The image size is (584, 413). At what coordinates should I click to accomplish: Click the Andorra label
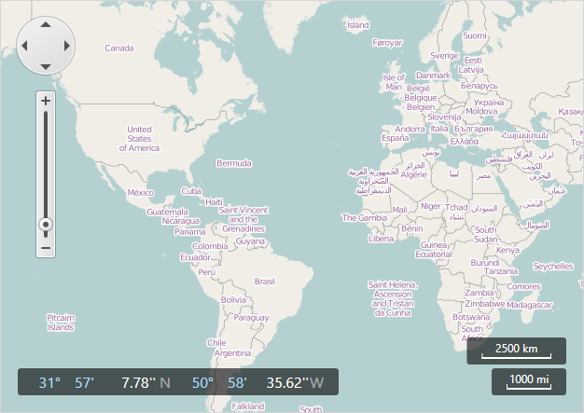click(x=410, y=129)
